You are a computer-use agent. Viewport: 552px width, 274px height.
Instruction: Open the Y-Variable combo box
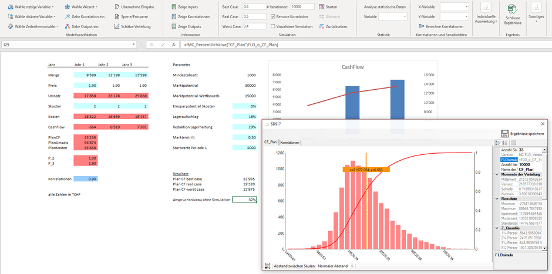coord(455,16)
